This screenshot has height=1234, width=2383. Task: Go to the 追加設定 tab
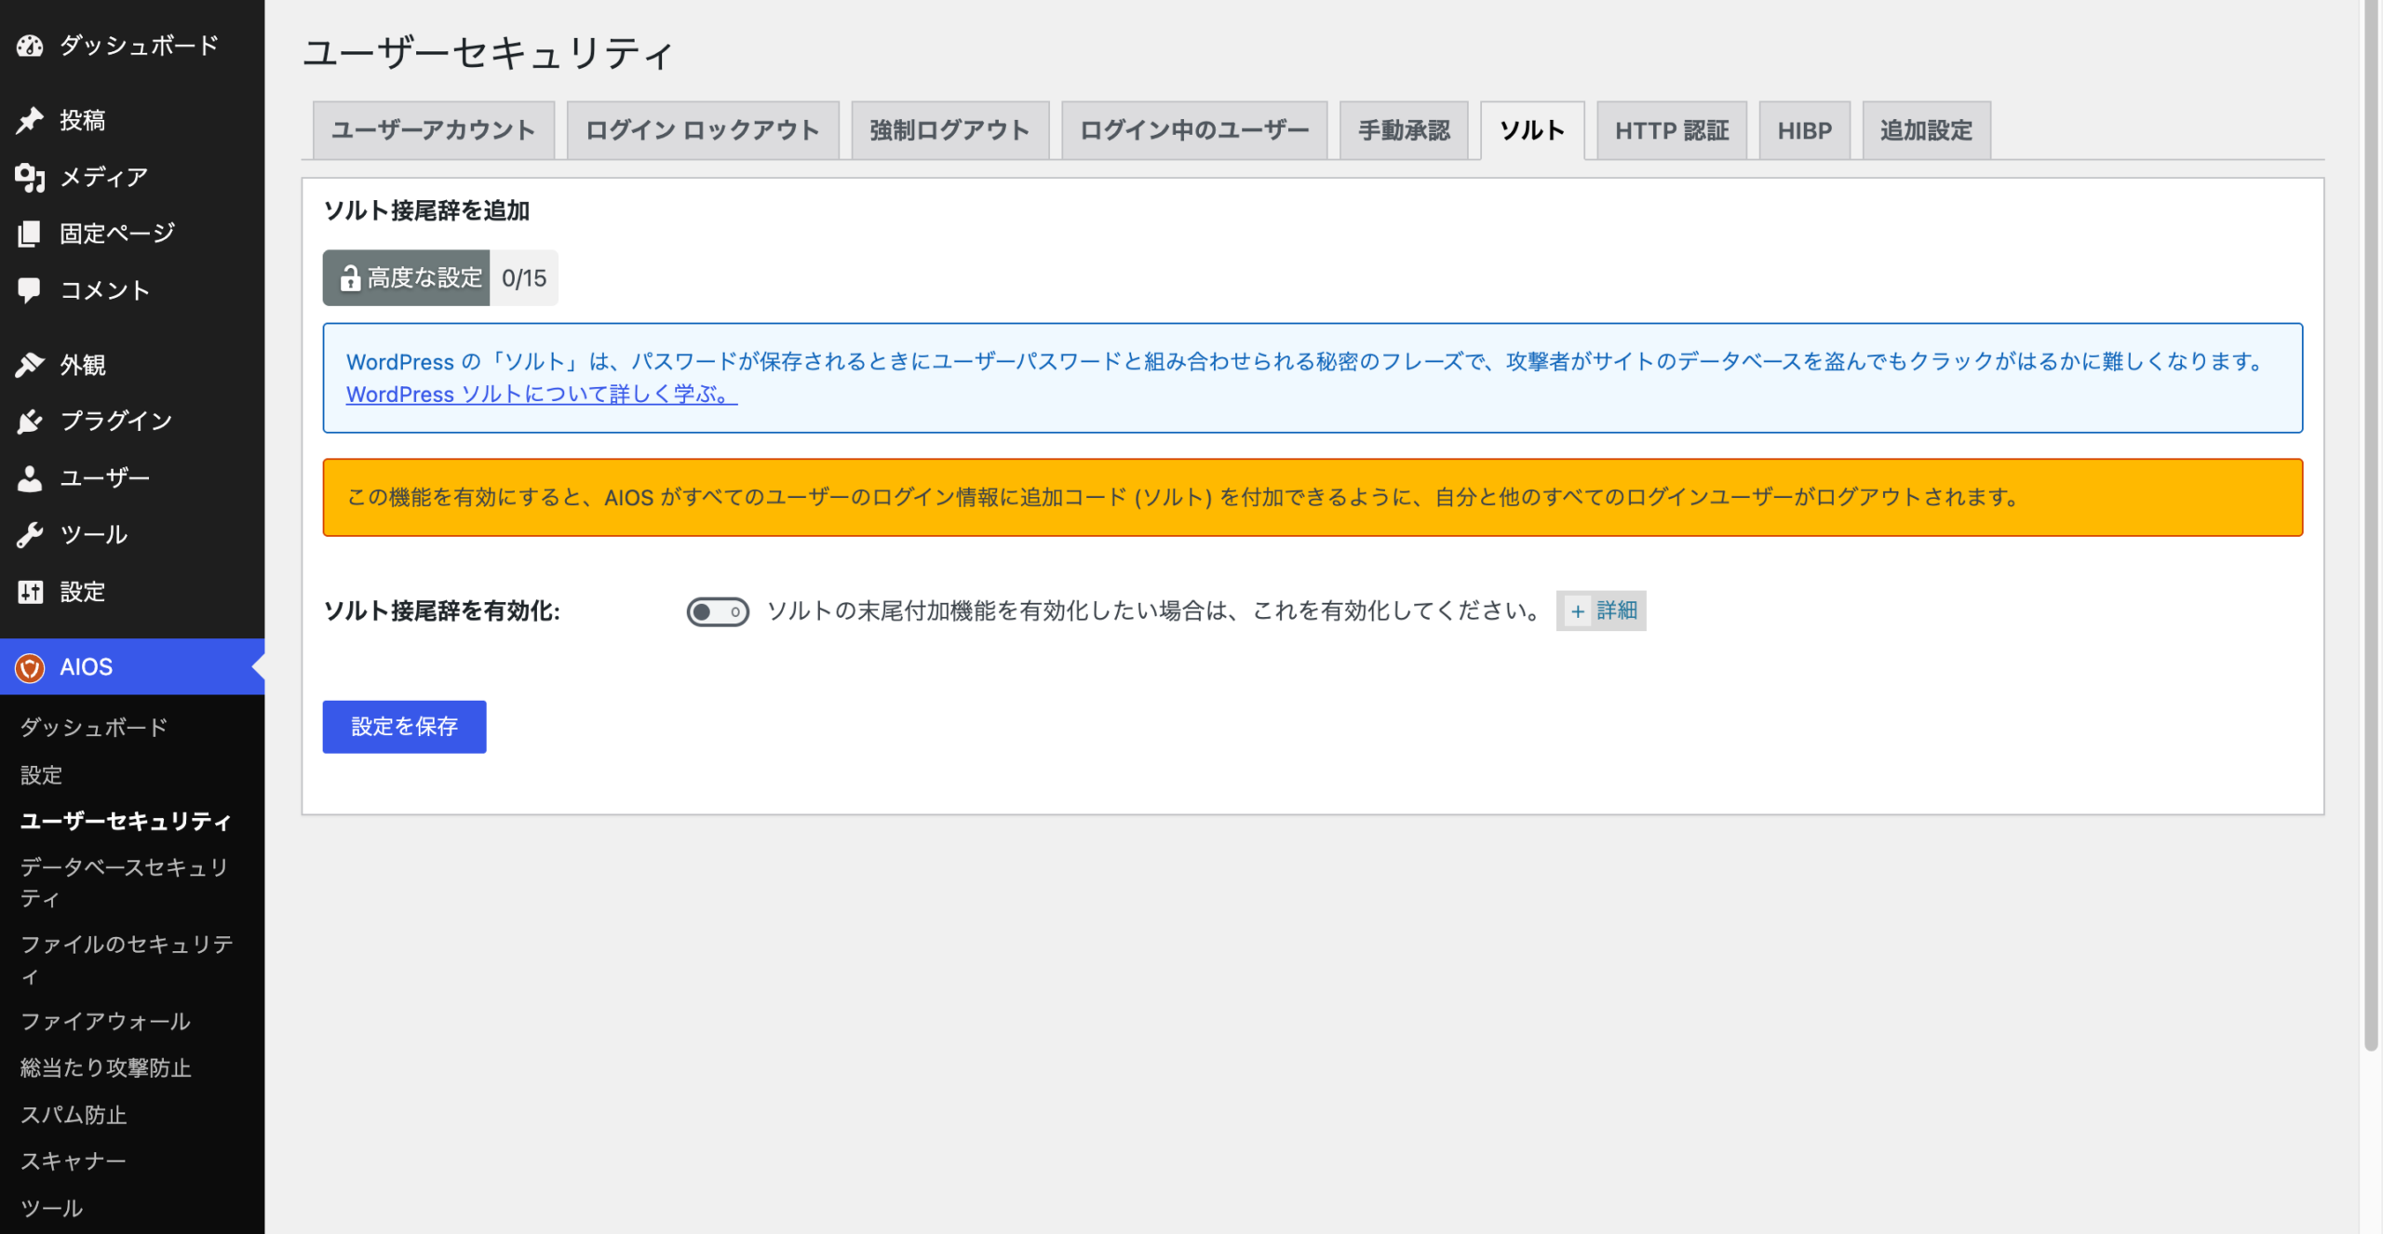click(x=1927, y=130)
